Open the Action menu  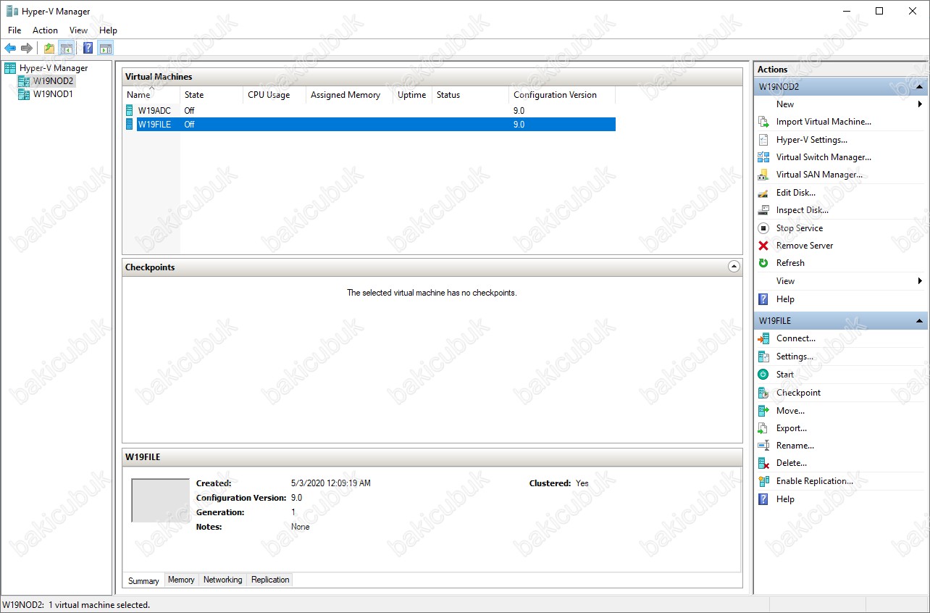(x=45, y=30)
